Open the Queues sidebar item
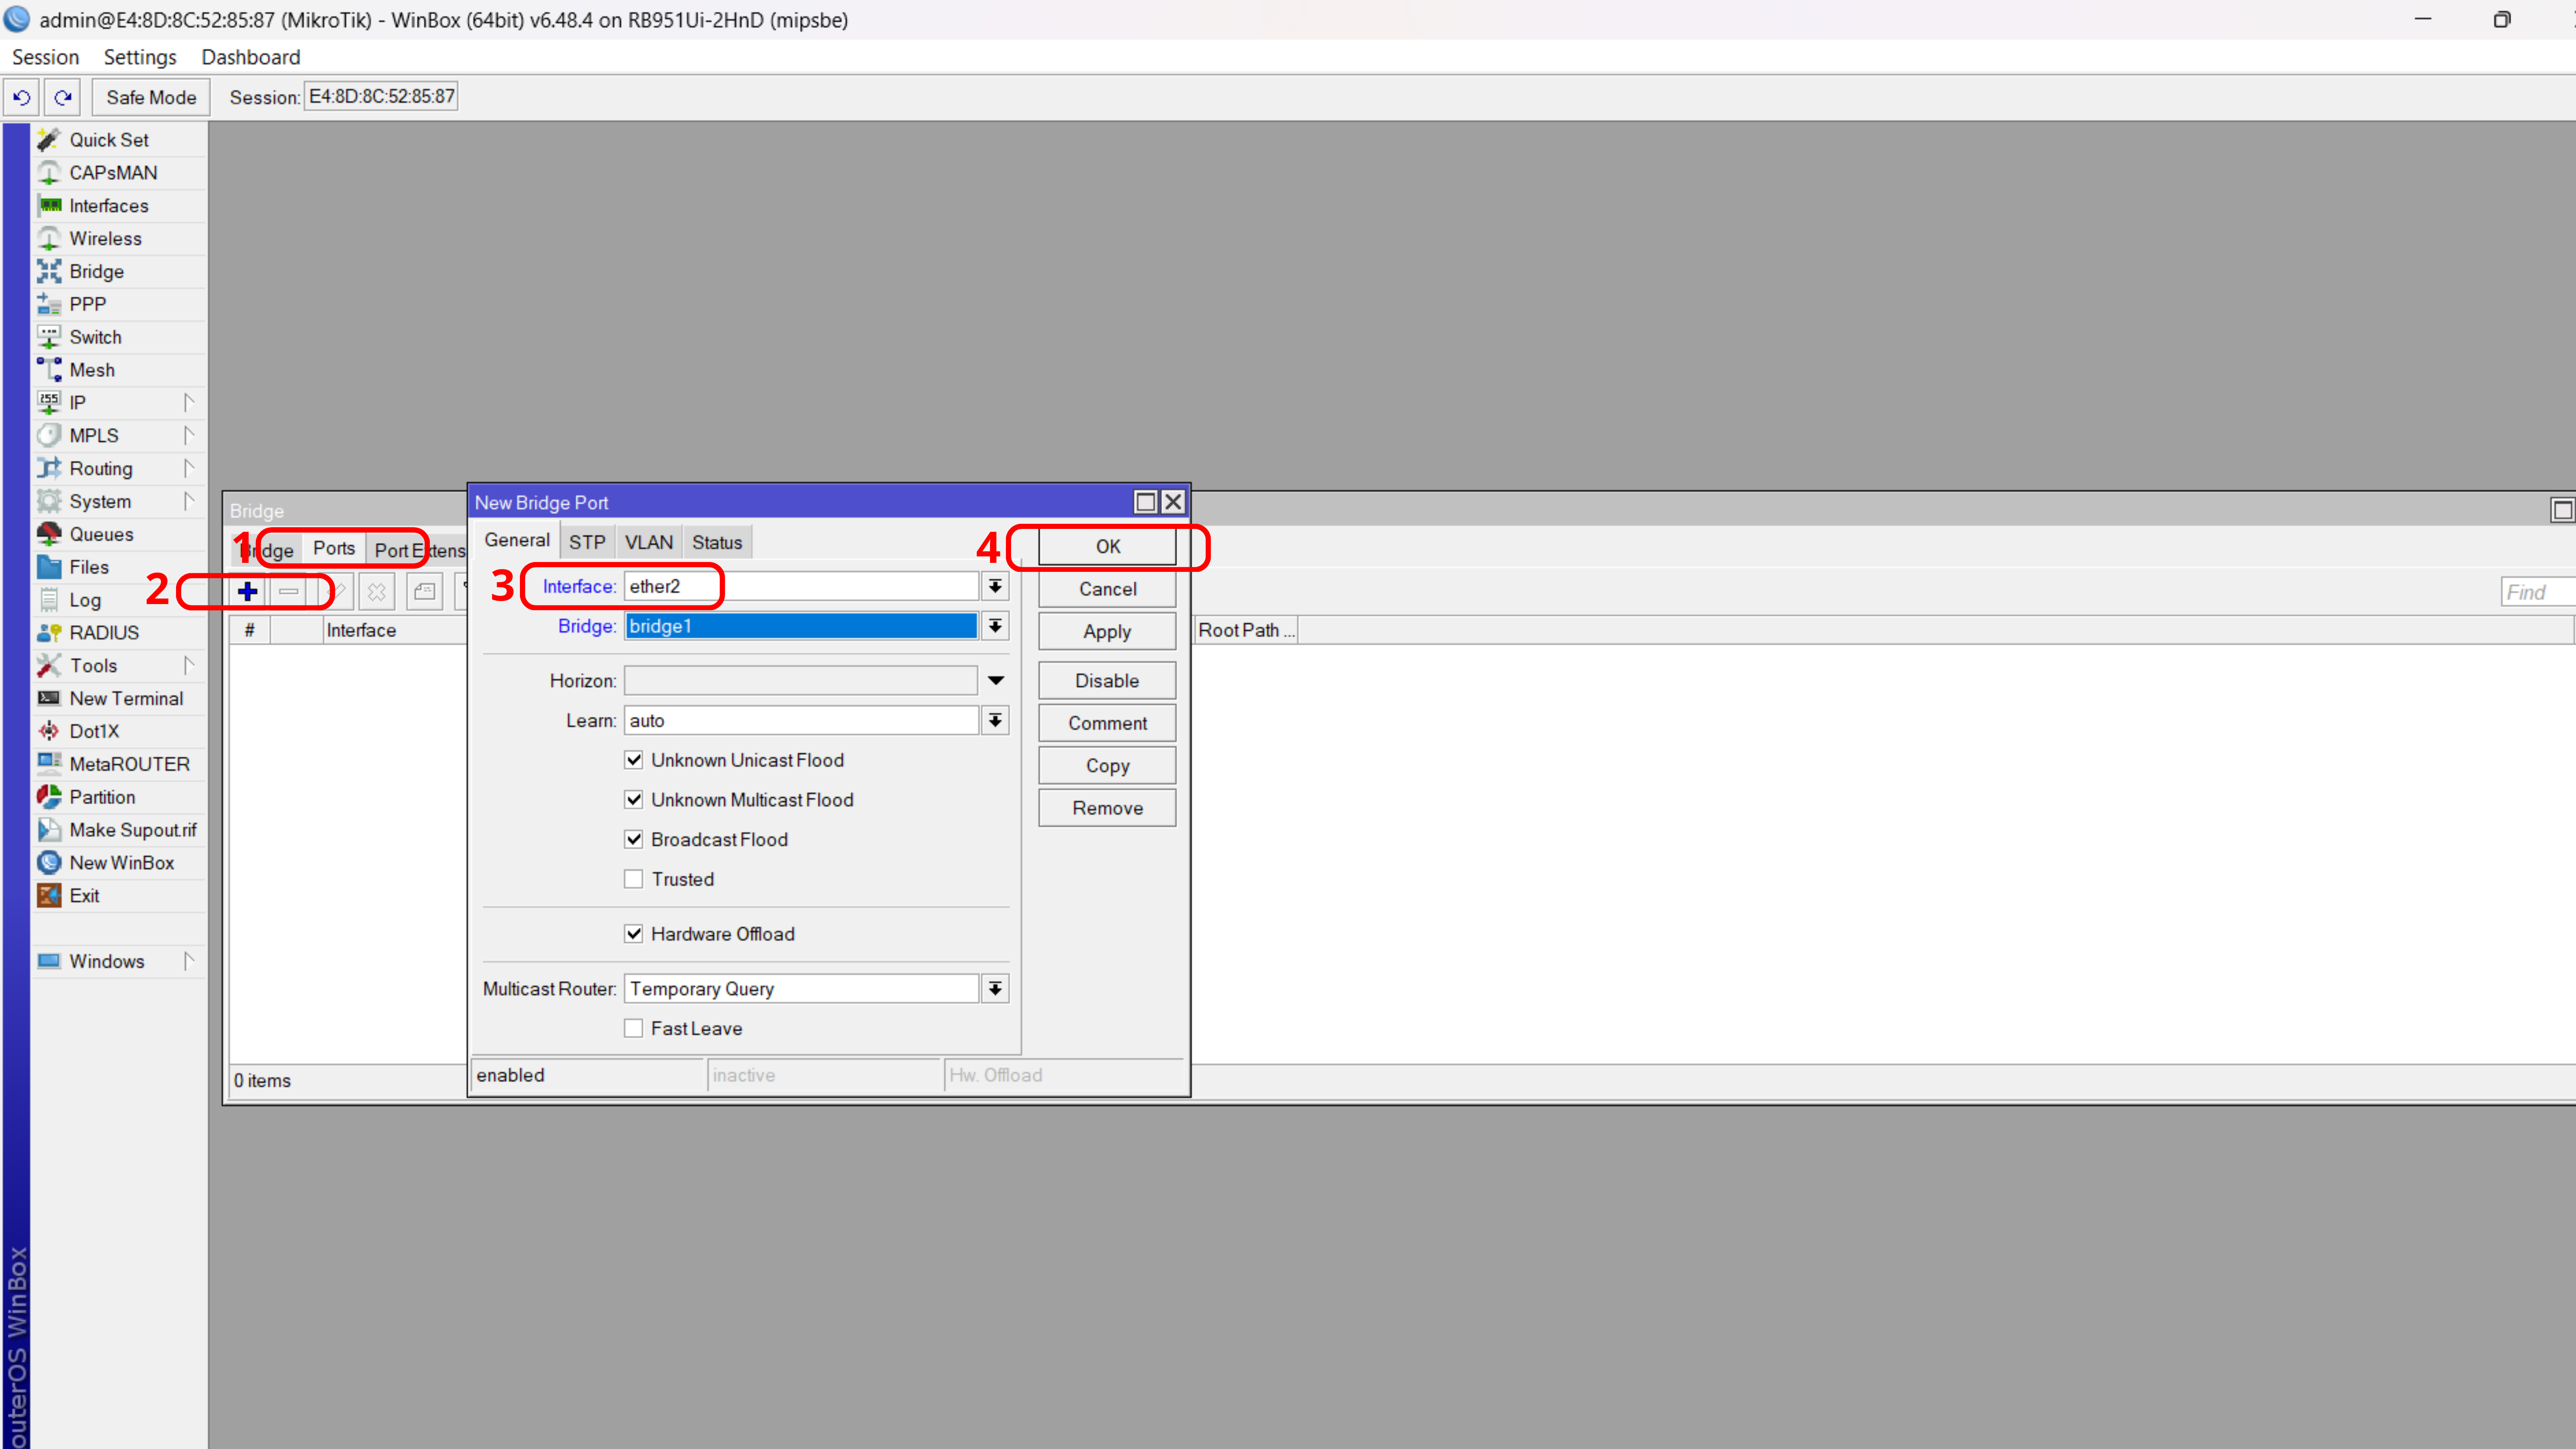 point(101,535)
